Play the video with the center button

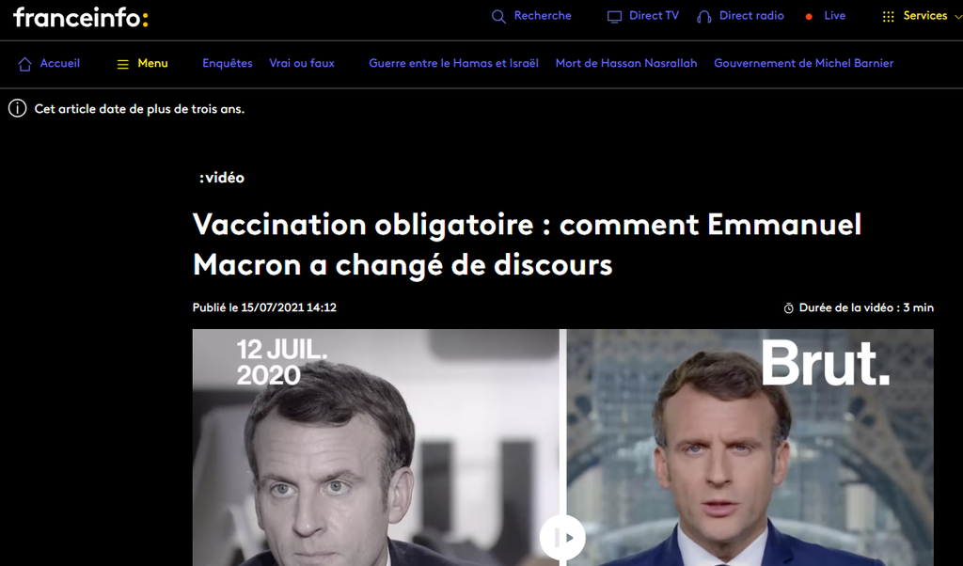pos(562,538)
